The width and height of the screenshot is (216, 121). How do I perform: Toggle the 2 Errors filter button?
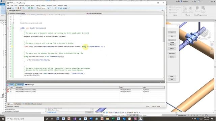[x=10, y=85]
